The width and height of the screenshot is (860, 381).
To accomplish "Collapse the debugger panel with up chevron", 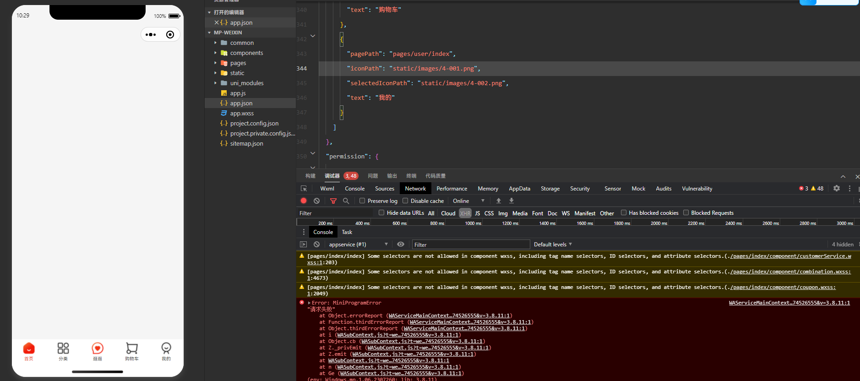I will (843, 176).
